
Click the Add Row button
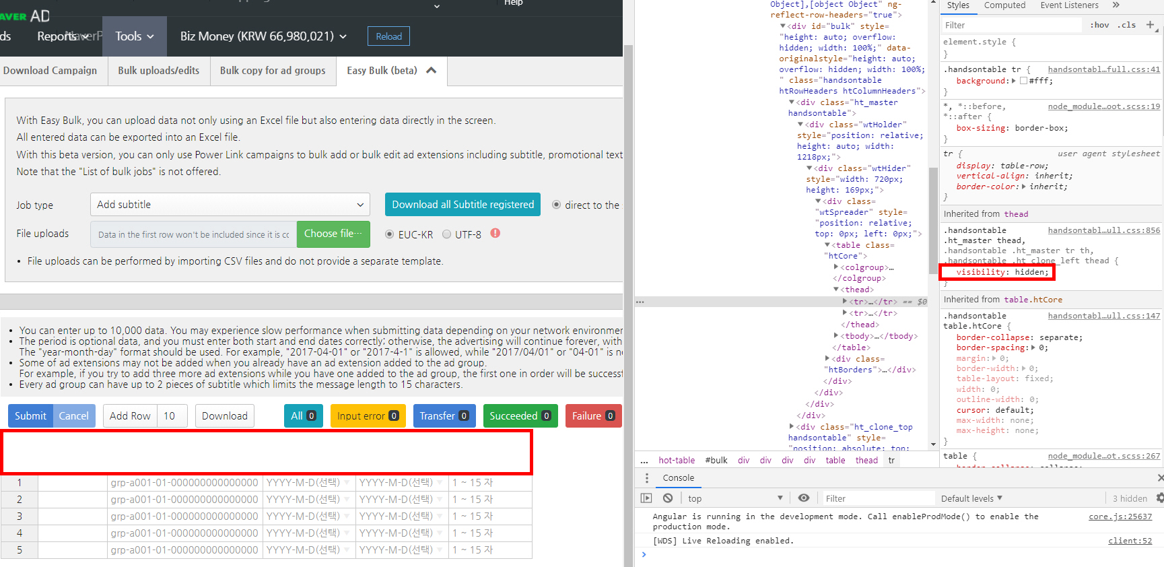coord(130,416)
